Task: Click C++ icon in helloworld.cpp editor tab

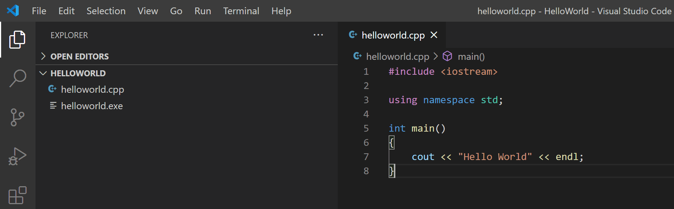Action: 353,35
